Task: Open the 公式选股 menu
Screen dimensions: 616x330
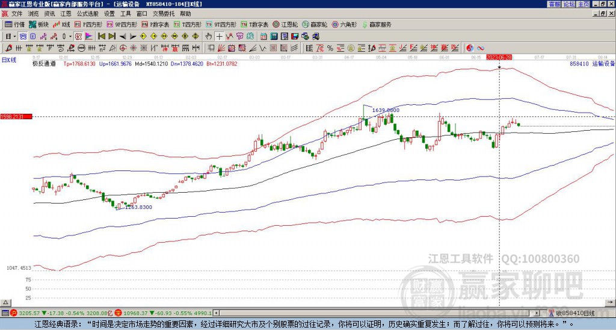Action: pyautogui.click(x=88, y=14)
